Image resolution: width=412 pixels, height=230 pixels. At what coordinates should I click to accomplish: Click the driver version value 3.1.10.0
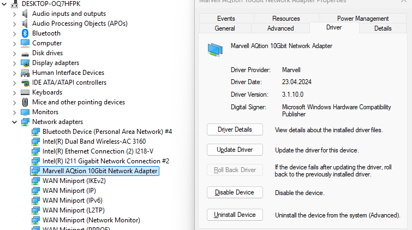tap(292, 95)
